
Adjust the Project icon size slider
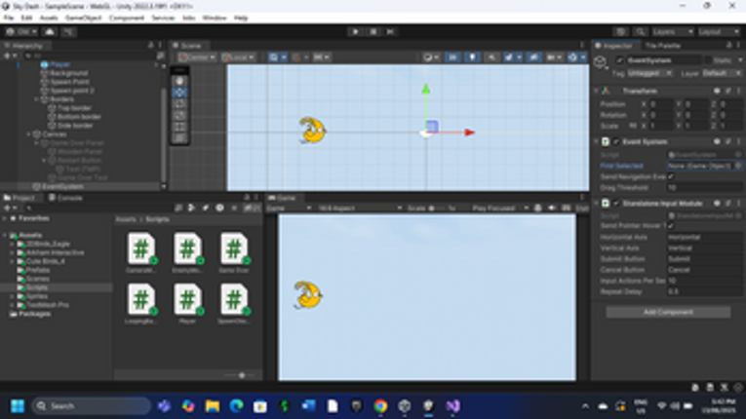pos(242,375)
